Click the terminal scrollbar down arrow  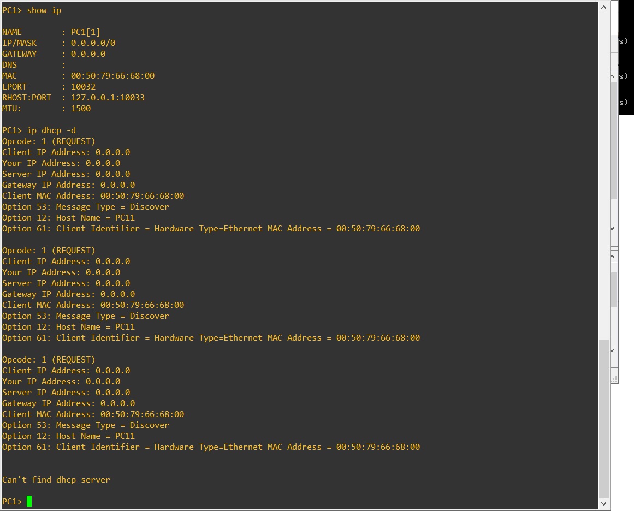click(603, 503)
